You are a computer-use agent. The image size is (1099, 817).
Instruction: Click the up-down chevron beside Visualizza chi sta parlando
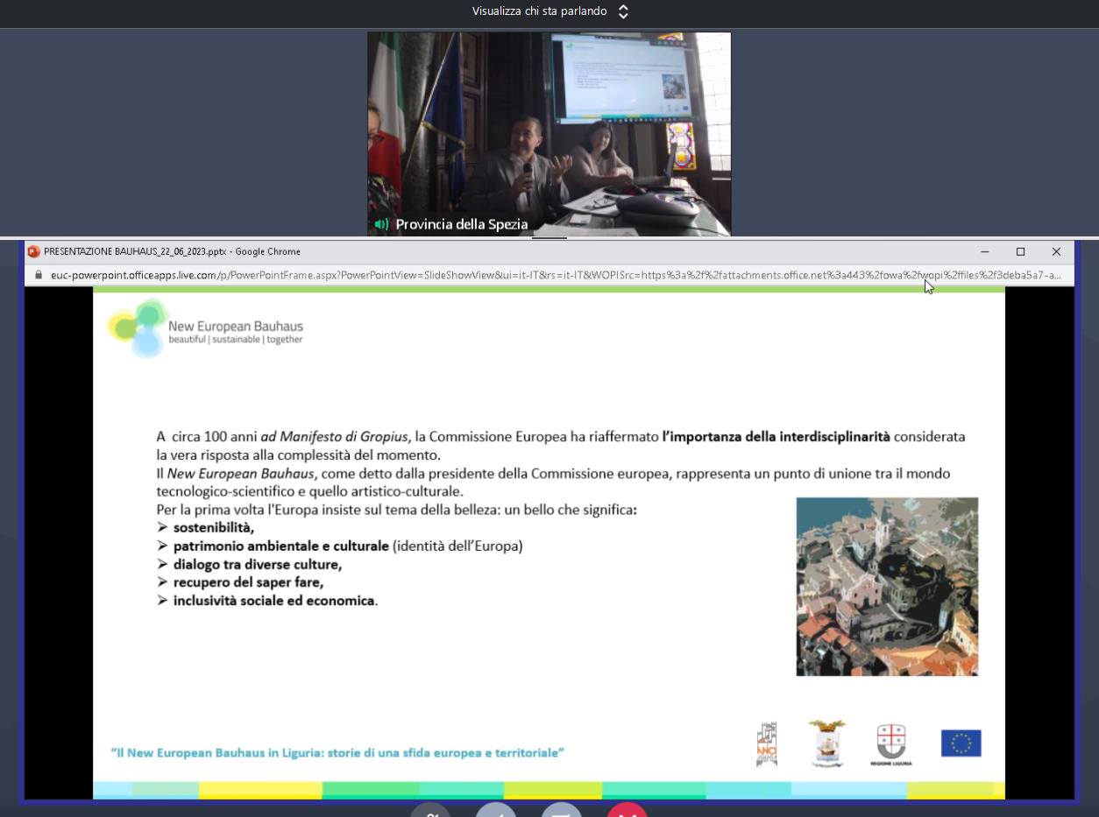click(623, 11)
